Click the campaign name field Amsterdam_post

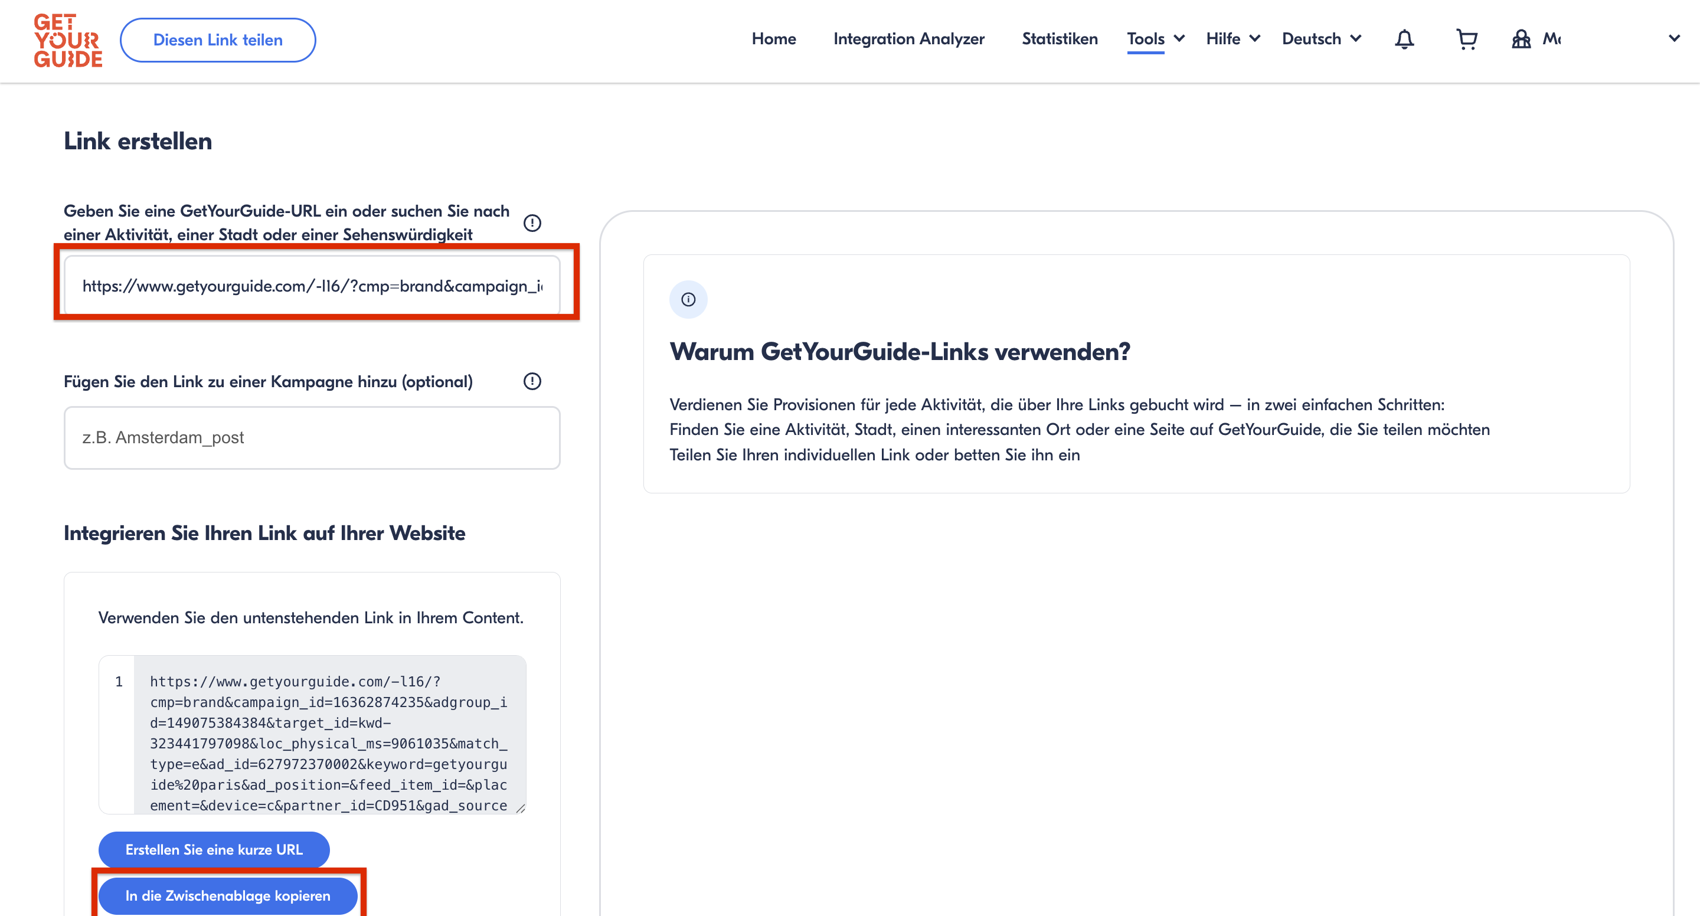pos(312,437)
